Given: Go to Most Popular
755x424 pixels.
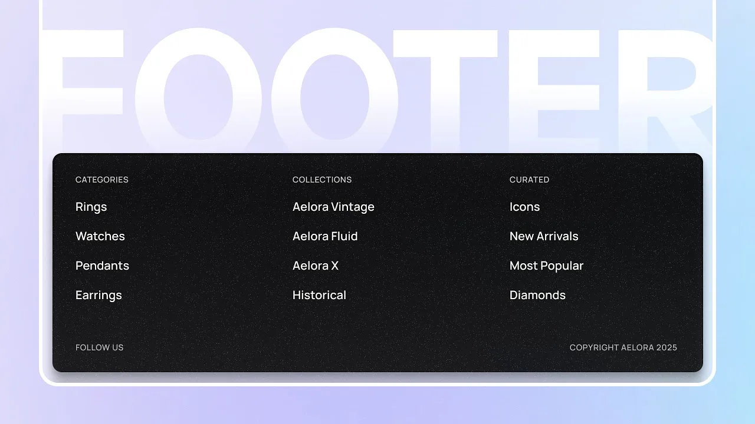Looking at the screenshot, I should coord(546,266).
